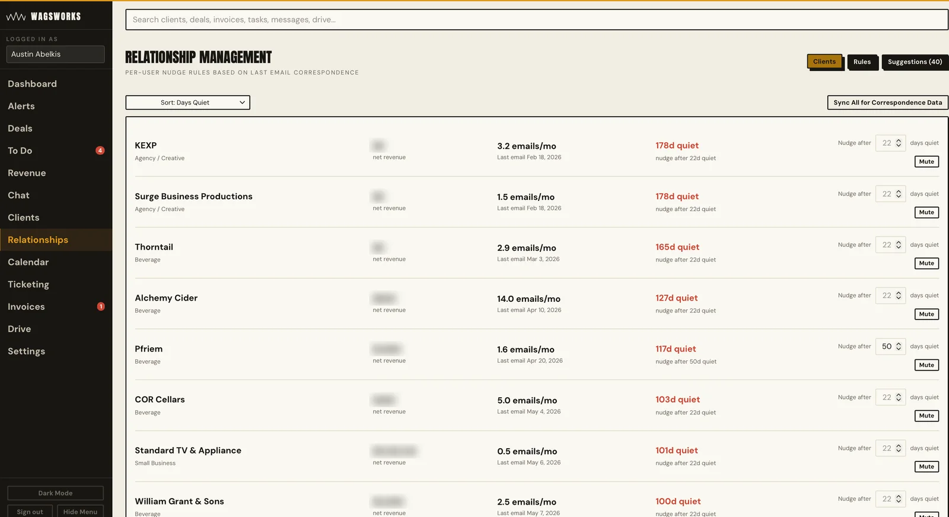Image resolution: width=949 pixels, height=517 pixels.
Task: Click the COR Cellars client name
Action: 160,400
